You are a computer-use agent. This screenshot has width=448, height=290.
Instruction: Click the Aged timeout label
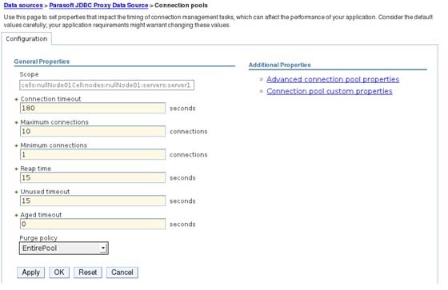pos(41,215)
